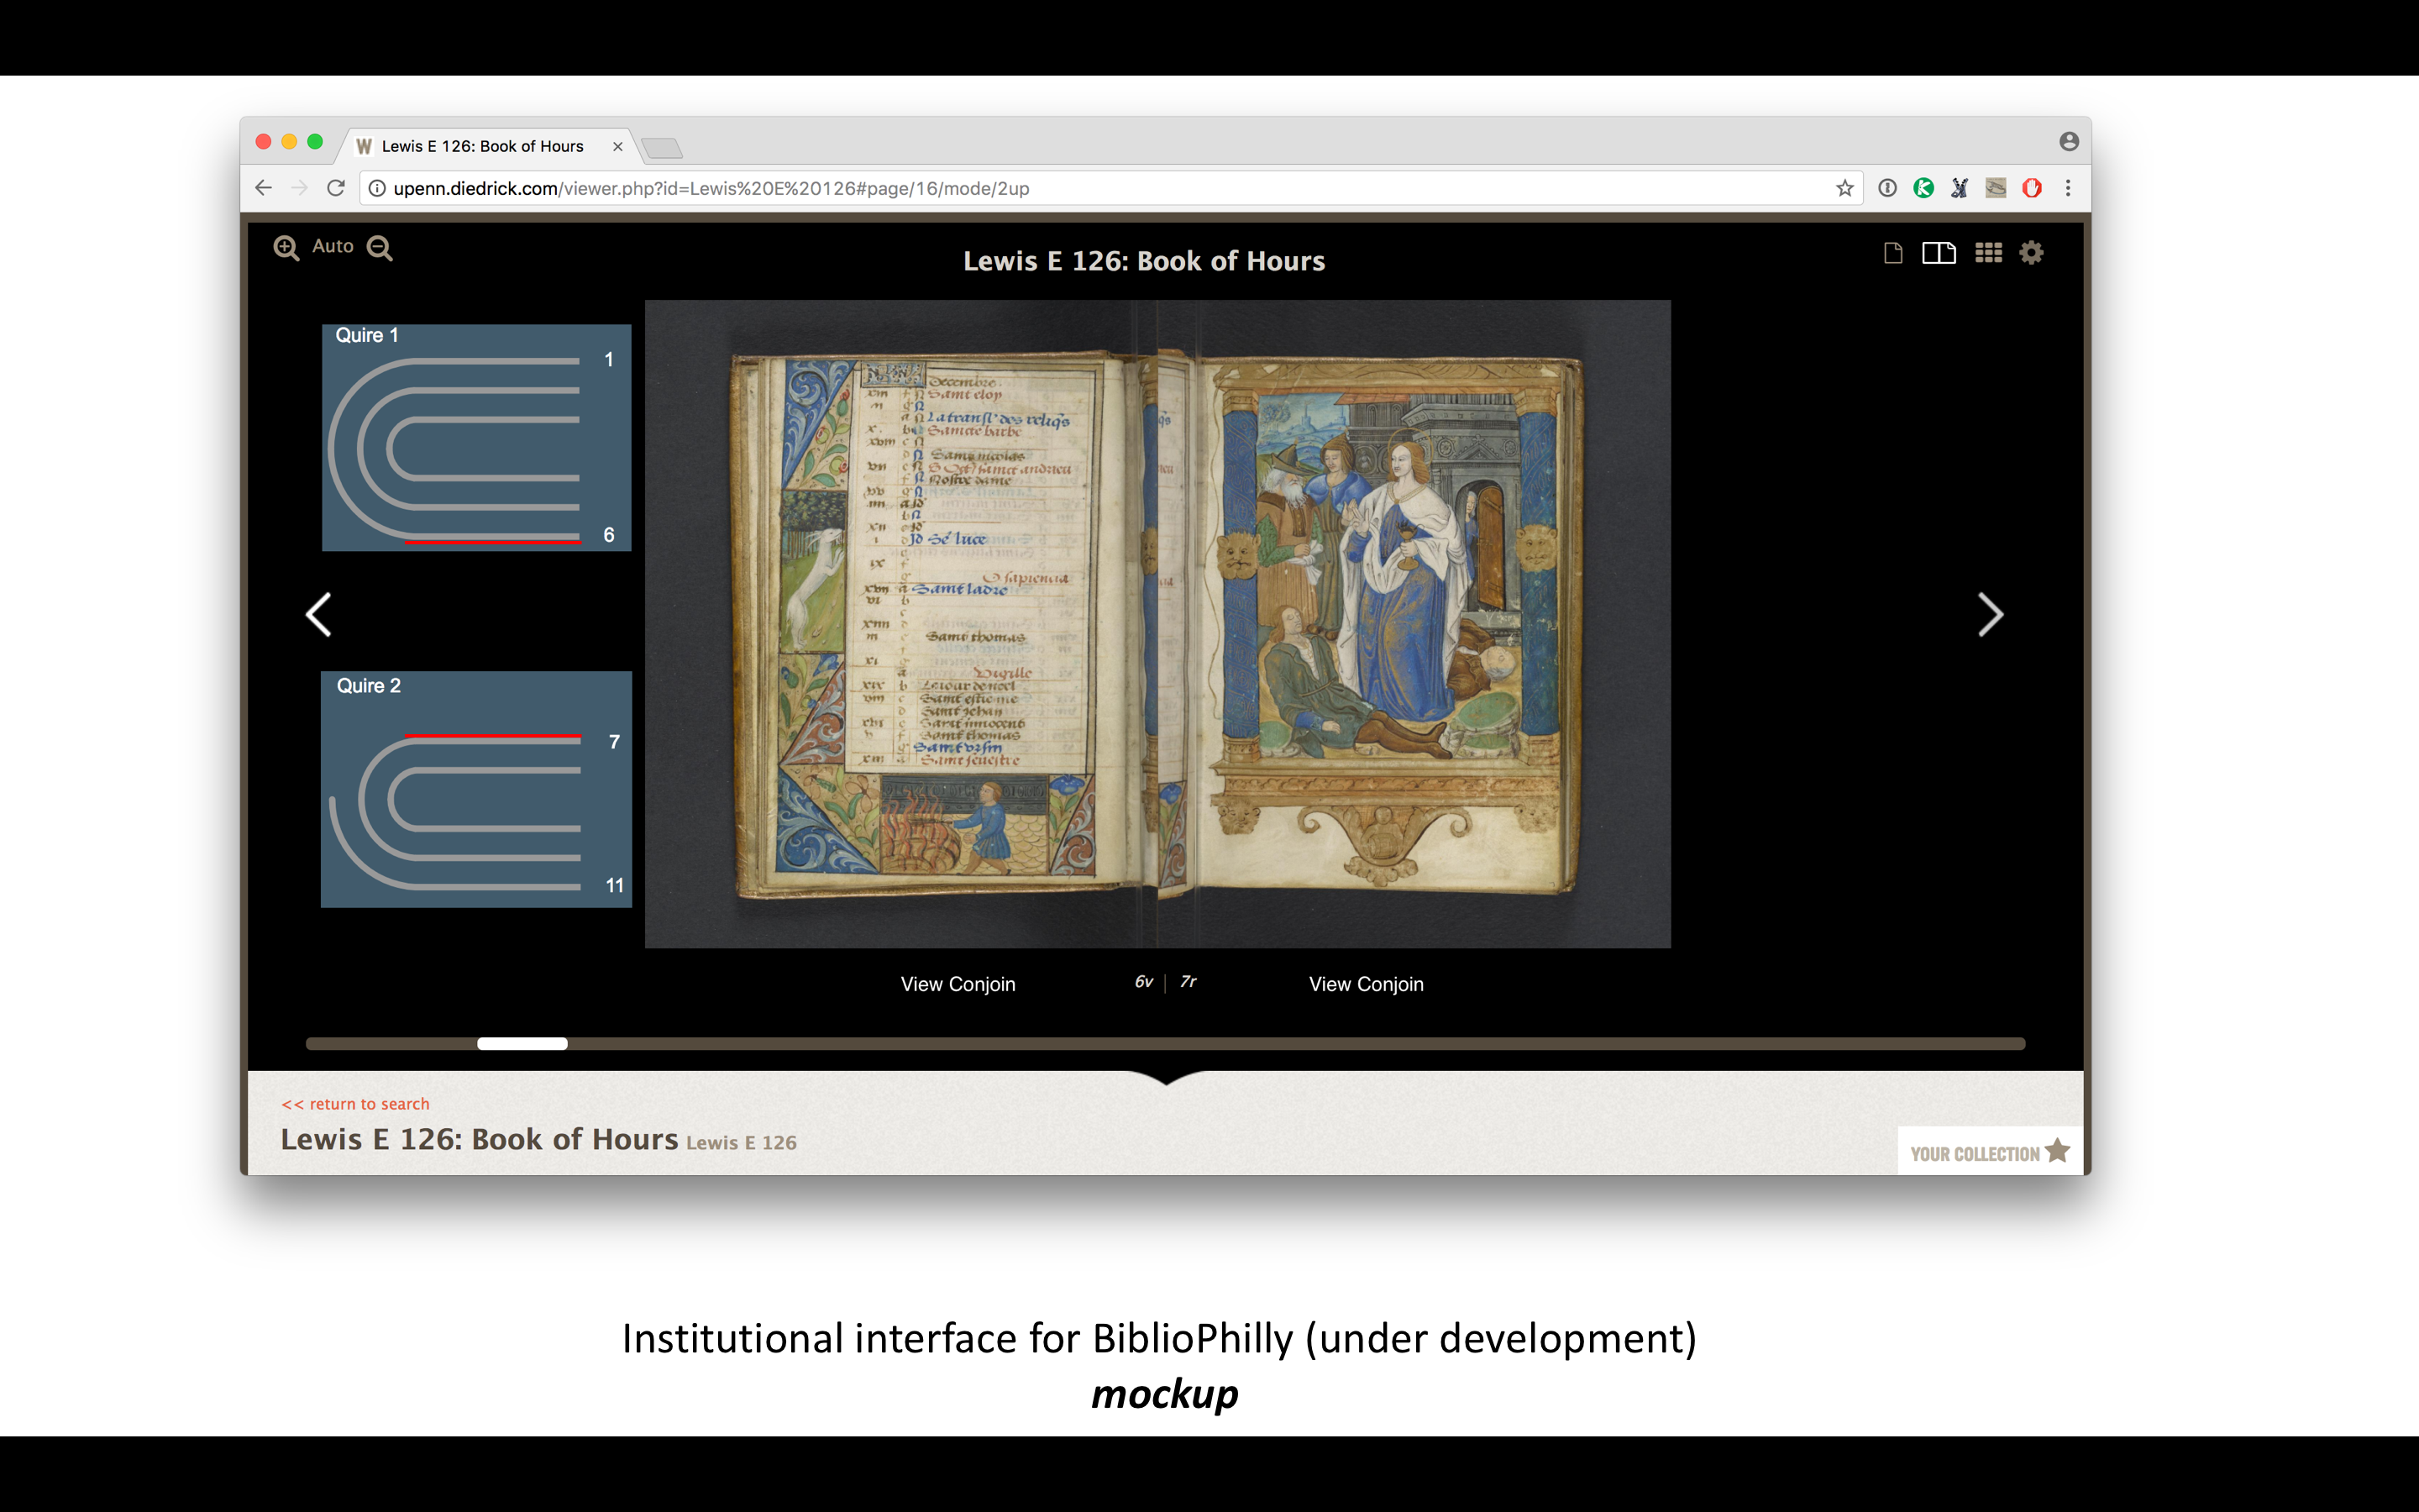This screenshot has height=1512, width=2419.
Task: Click the return to search link
Action: 354,1104
